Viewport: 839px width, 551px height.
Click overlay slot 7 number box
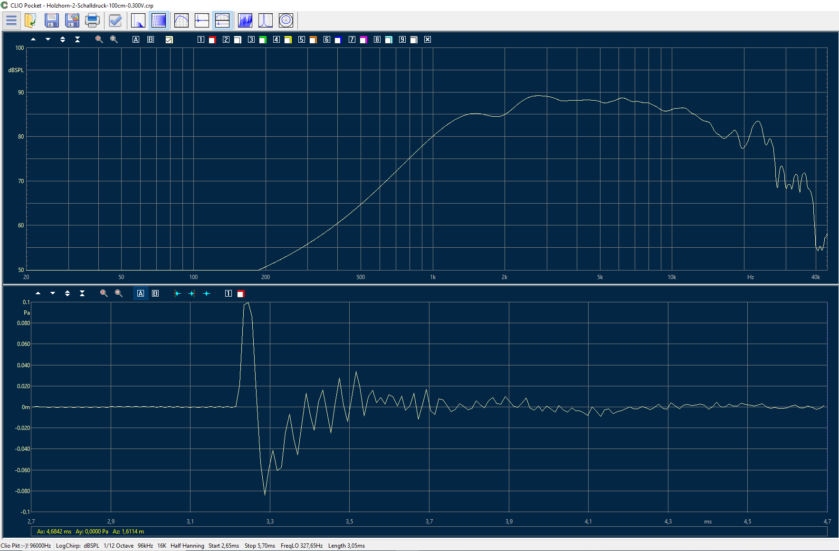tap(352, 39)
